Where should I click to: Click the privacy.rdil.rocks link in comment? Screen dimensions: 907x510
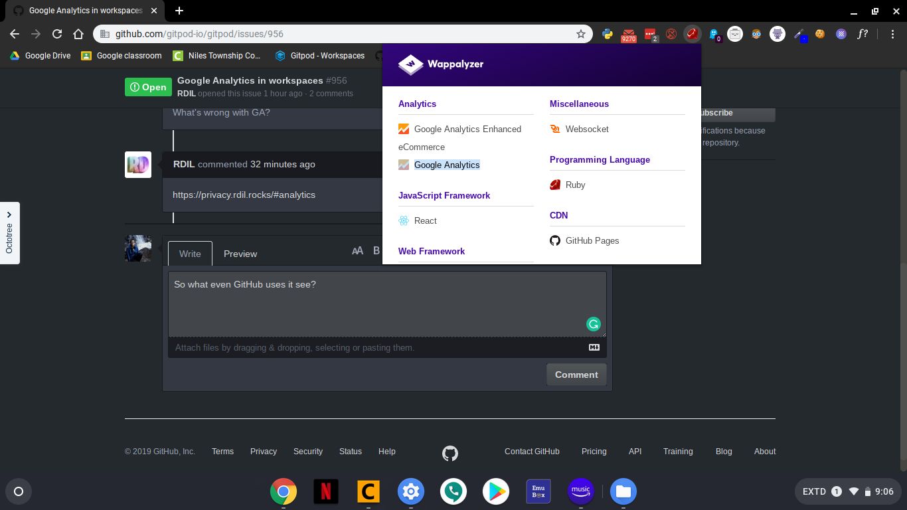click(x=244, y=195)
